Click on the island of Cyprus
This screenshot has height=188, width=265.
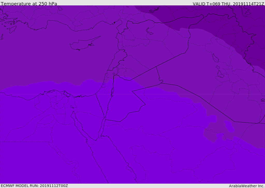(x=84, y=44)
